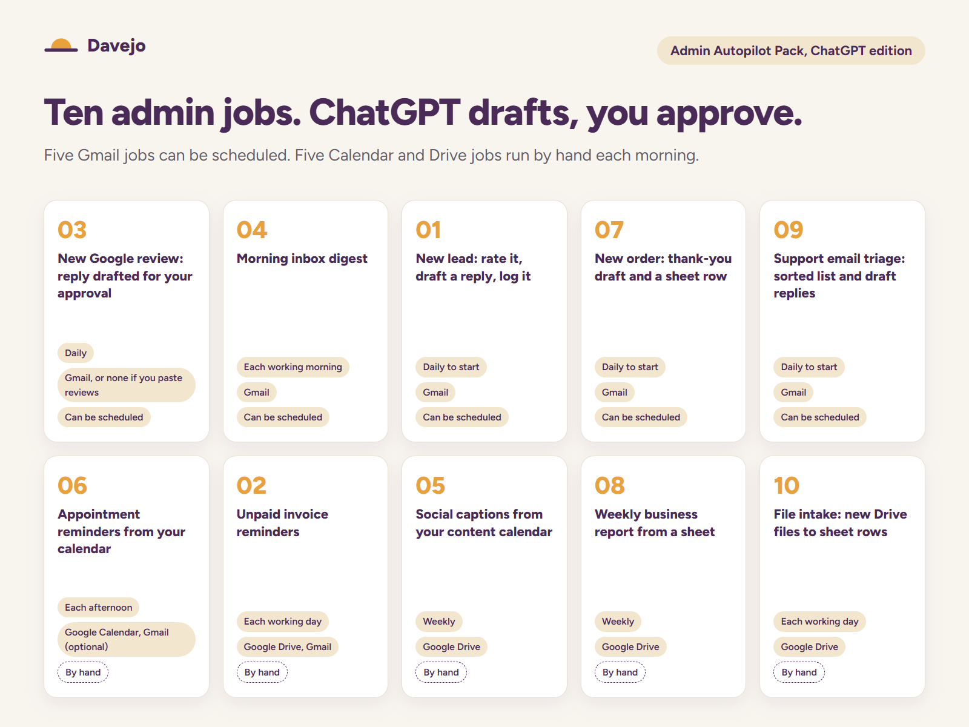Open New lead: rate it card title
This screenshot has width=969, height=727.
point(473,267)
